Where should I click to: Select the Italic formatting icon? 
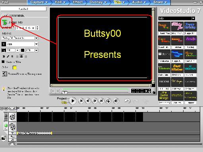(x=8, y=57)
